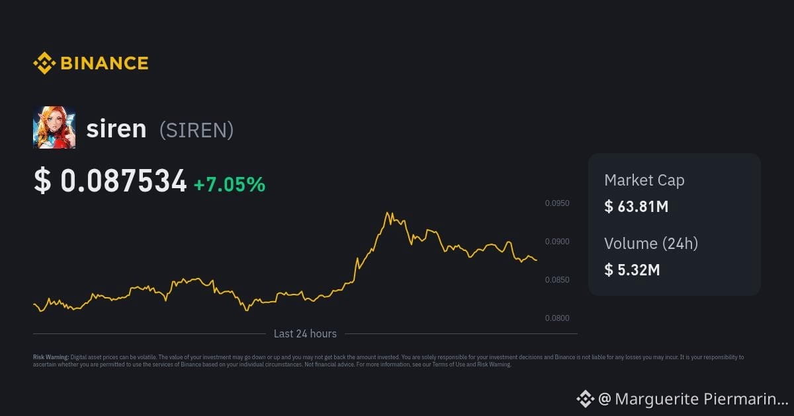Click the Binance icon beside Marguerite Piermarin
This screenshot has width=794, height=416.
pyautogui.click(x=585, y=399)
